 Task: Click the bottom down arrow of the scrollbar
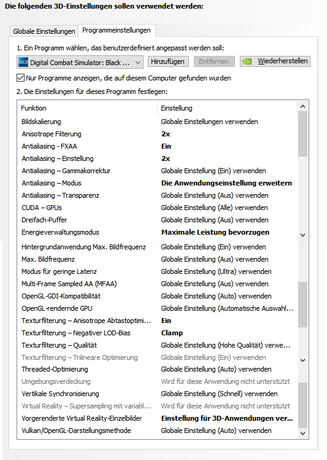pyautogui.click(x=302, y=434)
